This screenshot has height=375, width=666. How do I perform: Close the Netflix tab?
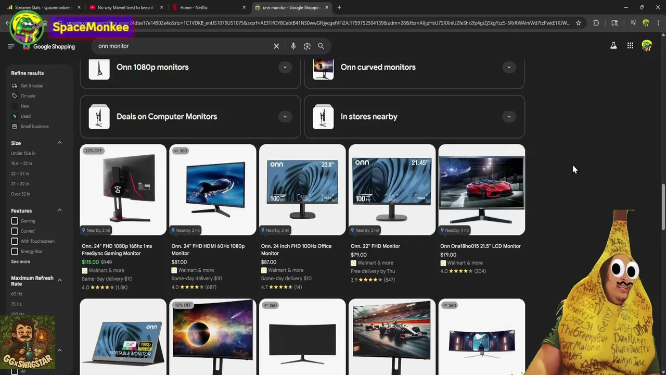(244, 7)
